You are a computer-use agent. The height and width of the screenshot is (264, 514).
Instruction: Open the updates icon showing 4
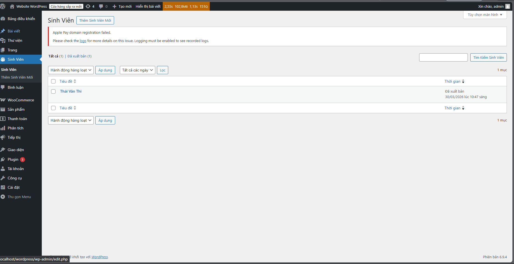tap(88, 6)
